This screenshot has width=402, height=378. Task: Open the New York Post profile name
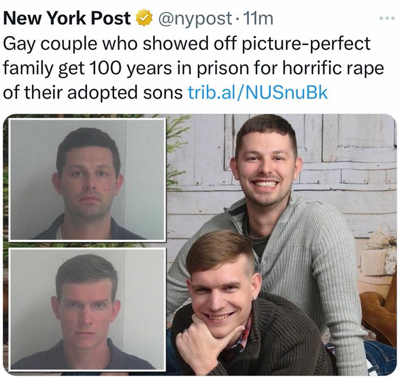coord(67,18)
